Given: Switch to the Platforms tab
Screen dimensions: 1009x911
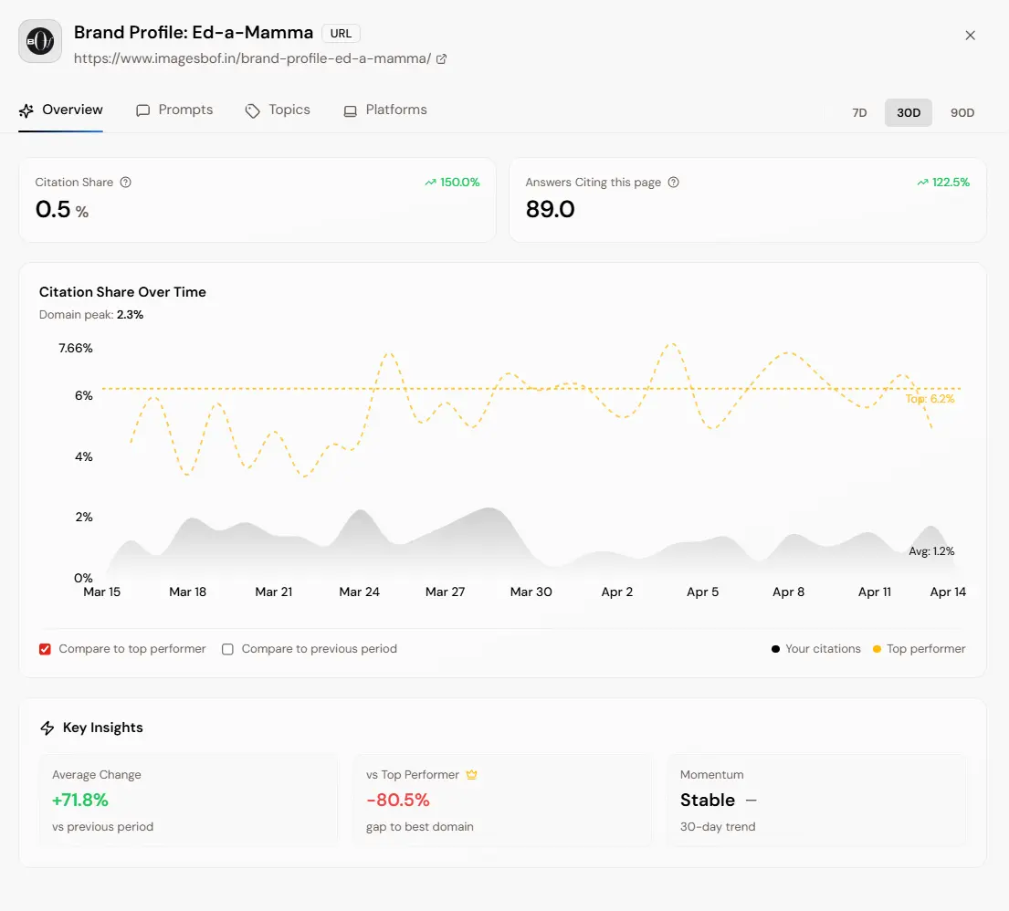Looking at the screenshot, I should [384, 110].
